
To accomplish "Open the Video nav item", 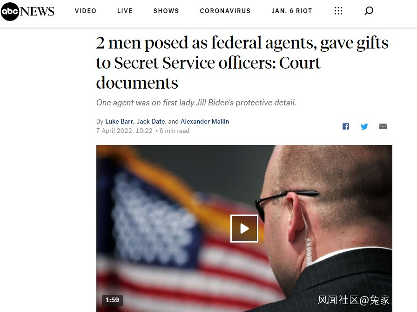I will point(86,11).
